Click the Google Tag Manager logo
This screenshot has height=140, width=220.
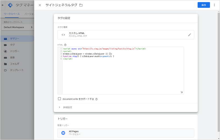(10, 5)
